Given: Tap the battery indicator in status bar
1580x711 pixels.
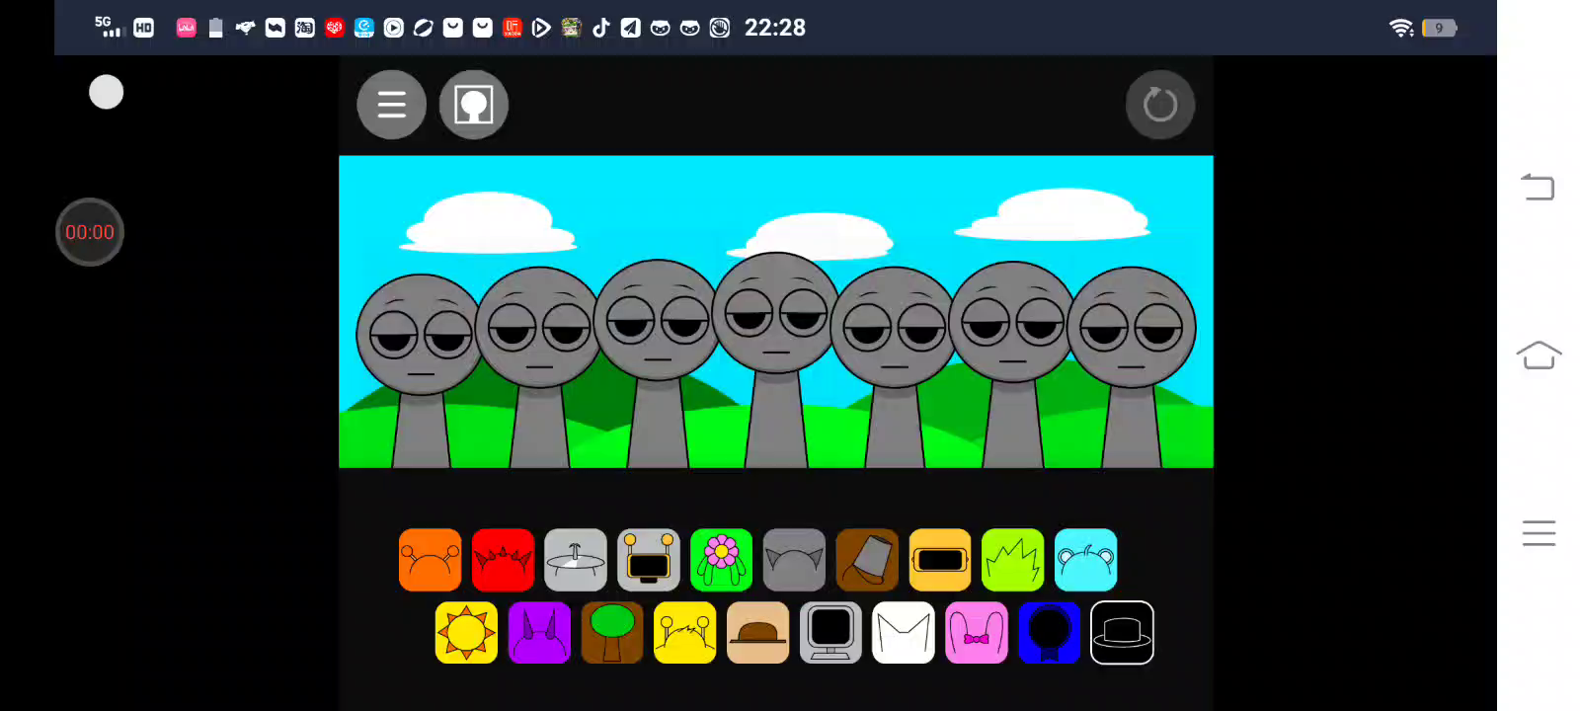Looking at the screenshot, I should (1440, 28).
